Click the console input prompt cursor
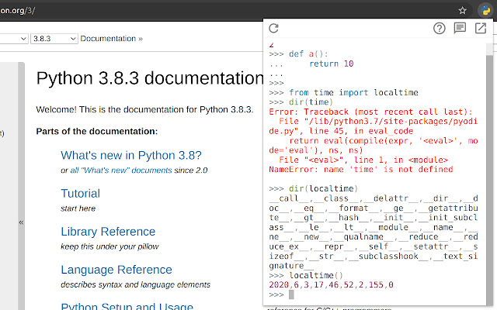The width and height of the screenshot is (497, 310). coord(291,294)
